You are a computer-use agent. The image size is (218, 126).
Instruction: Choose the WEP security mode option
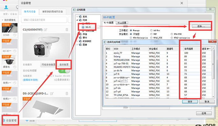coord(151,34)
